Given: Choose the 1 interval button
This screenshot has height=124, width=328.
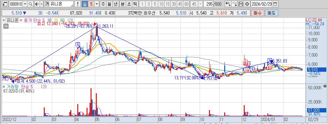Looking at the screenshot, I should tap(142, 4).
